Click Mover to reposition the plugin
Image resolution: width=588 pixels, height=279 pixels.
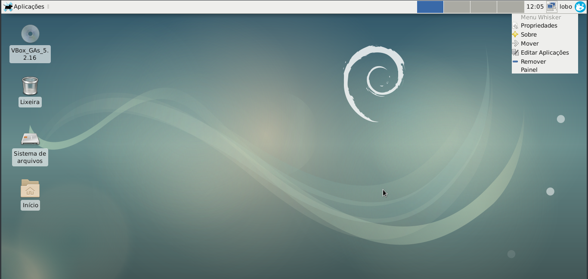tap(530, 43)
